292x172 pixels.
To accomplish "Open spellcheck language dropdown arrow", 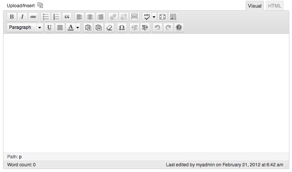I will point(154,17).
